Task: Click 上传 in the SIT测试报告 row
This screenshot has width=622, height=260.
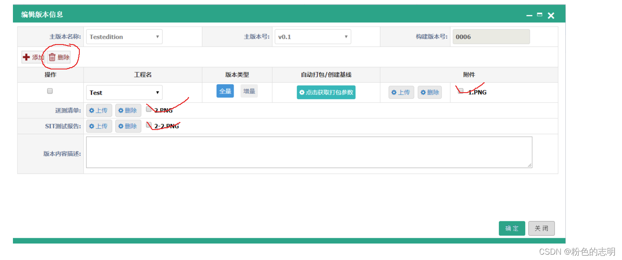Action: (99, 126)
